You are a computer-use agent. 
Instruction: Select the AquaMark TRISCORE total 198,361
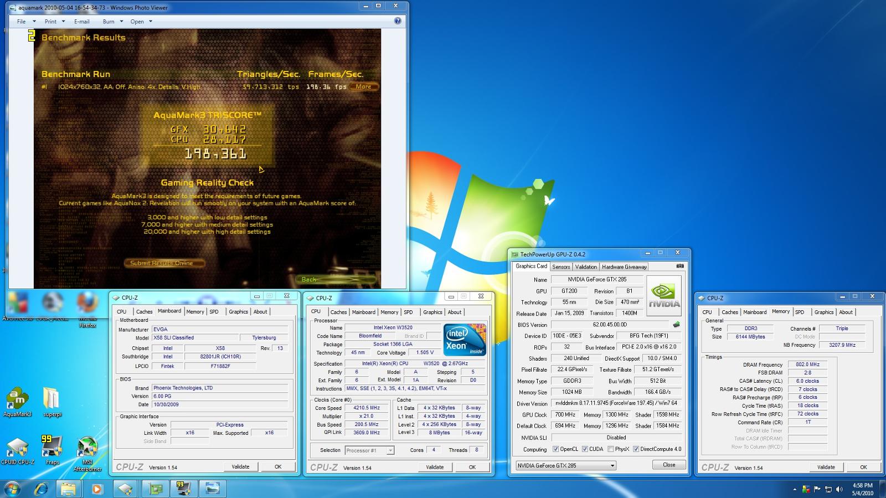tap(216, 154)
